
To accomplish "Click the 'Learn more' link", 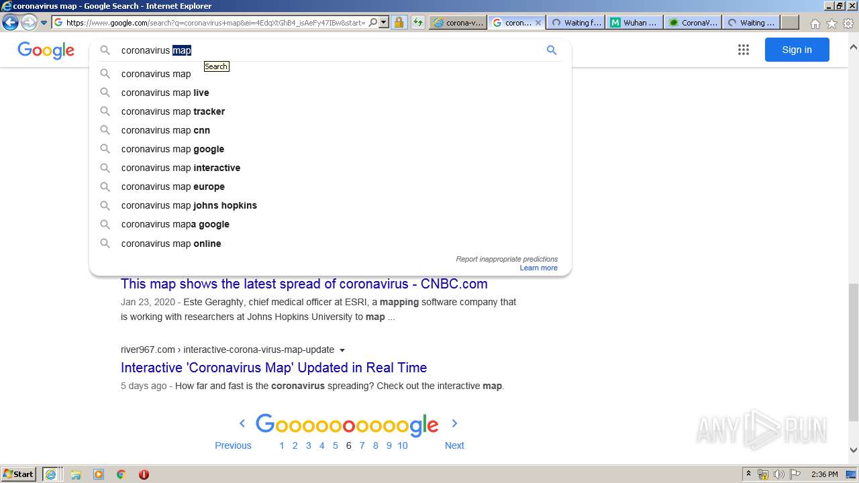I will (x=538, y=268).
